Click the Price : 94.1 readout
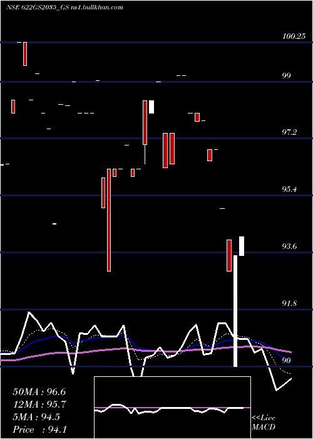Viewport: 313px width, 439px height. pyautogui.click(x=39, y=430)
